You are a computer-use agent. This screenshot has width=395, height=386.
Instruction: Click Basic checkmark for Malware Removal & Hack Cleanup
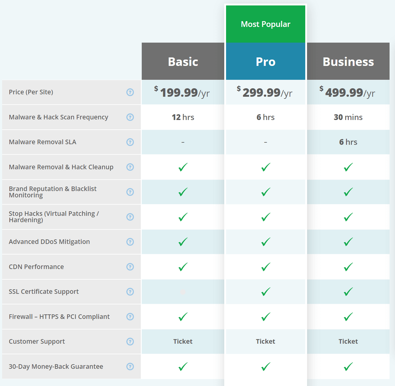[x=183, y=167]
